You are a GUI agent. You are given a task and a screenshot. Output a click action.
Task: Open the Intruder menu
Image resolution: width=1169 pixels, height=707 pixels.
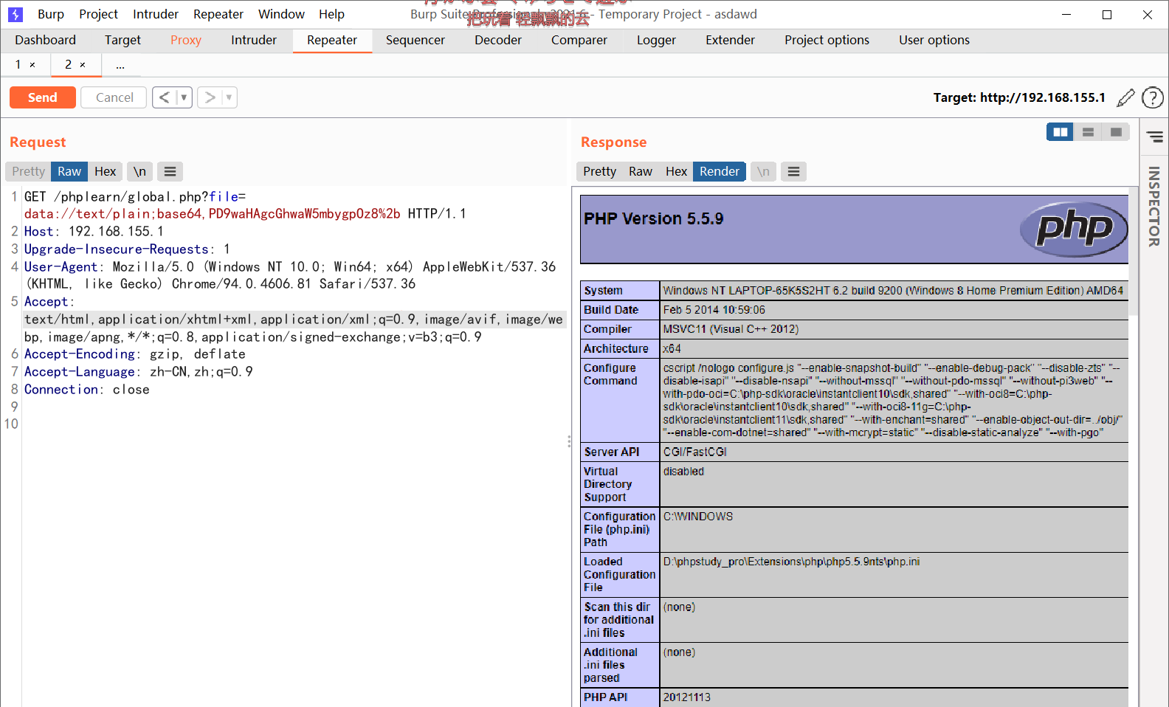click(156, 14)
